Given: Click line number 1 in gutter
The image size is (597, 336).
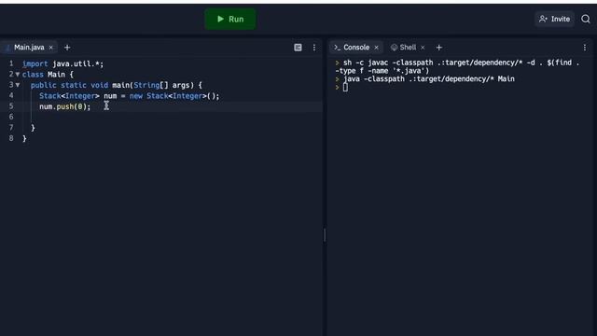Looking at the screenshot, I should pos(11,63).
